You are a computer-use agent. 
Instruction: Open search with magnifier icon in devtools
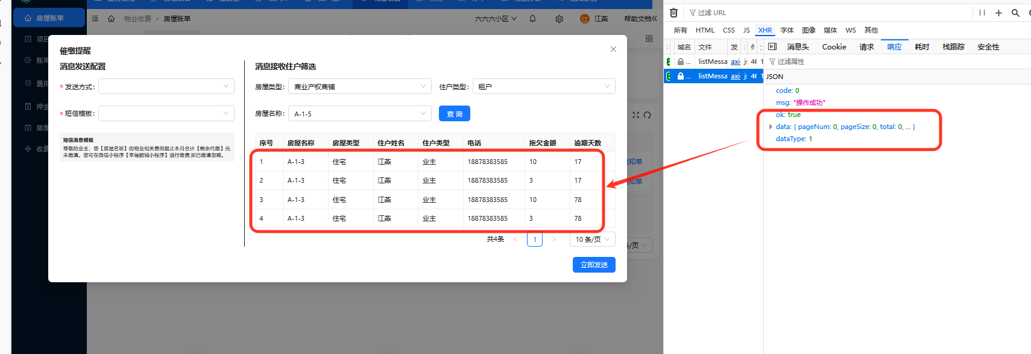pos(1015,13)
